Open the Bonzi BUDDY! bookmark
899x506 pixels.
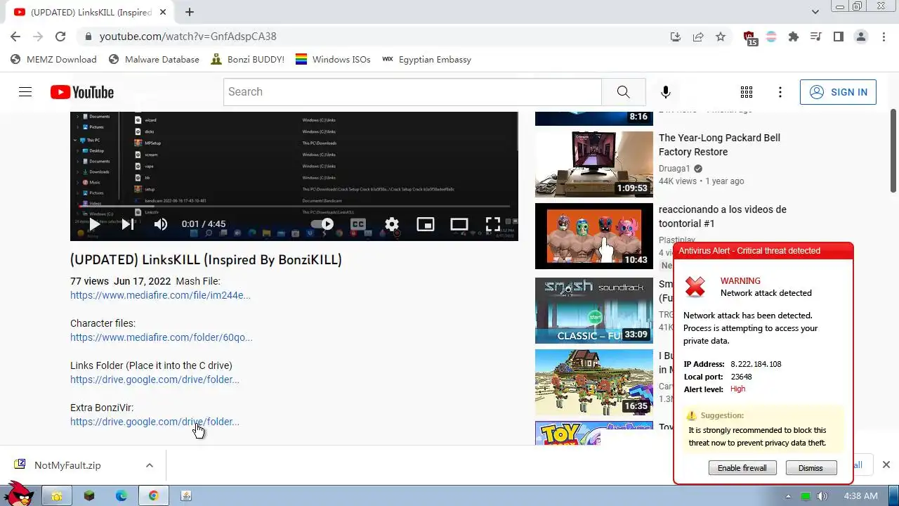click(248, 60)
